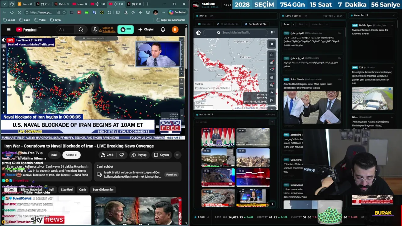Switch to Haberler live feed tab

coord(317,24)
